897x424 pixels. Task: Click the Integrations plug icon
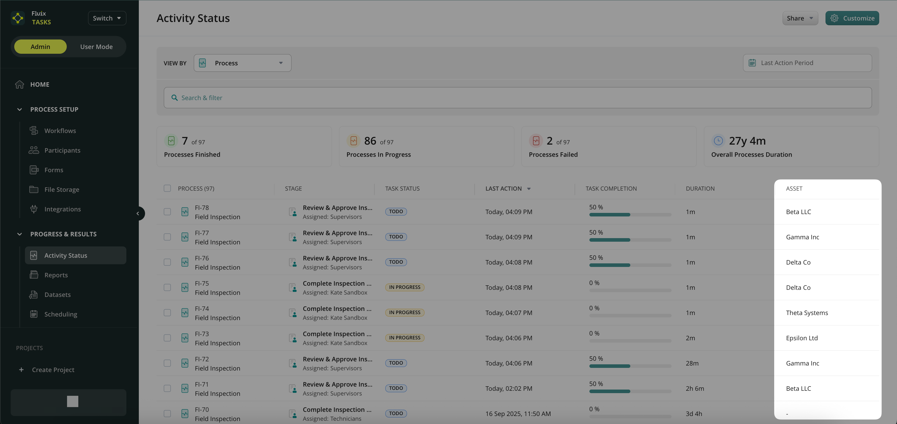(34, 209)
